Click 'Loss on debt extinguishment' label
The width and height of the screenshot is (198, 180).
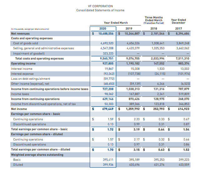(x=31, y=79)
